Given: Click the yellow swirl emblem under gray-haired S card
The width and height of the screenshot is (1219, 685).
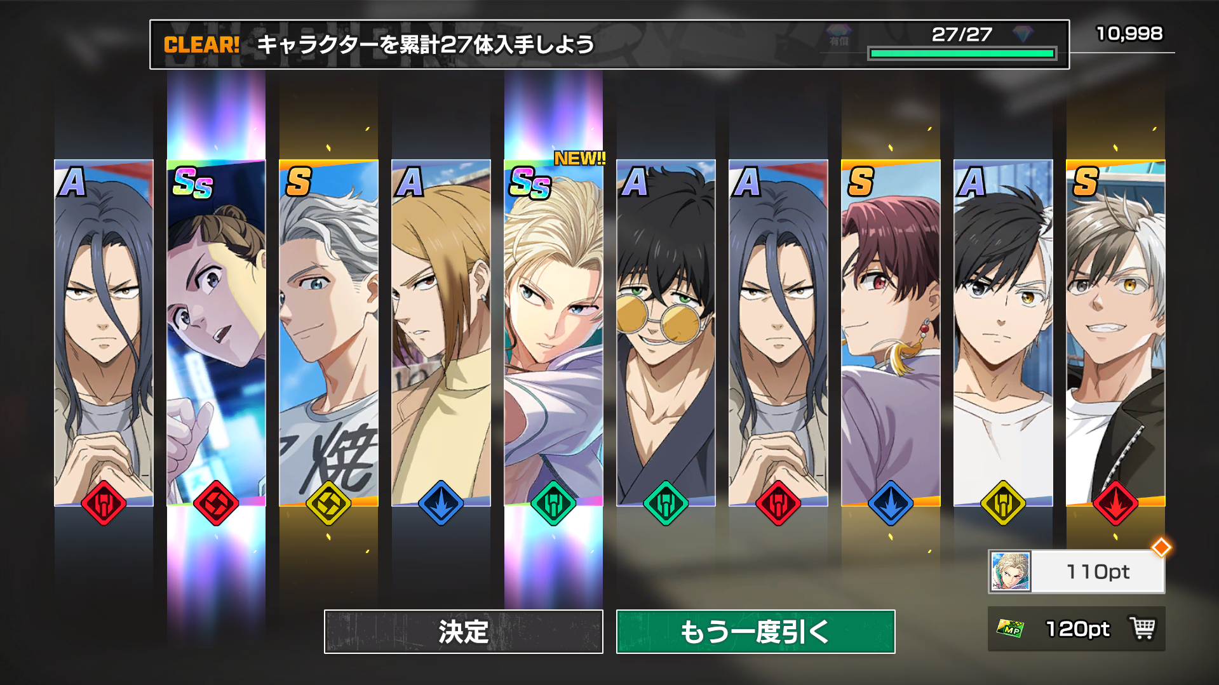Looking at the screenshot, I should pyautogui.click(x=328, y=503).
